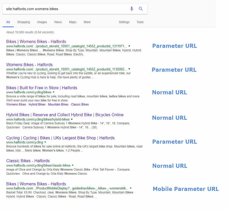Expand dropdown arrow beside www.halfords.com/cycling URL

pyautogui.click(x=45, y=142)
